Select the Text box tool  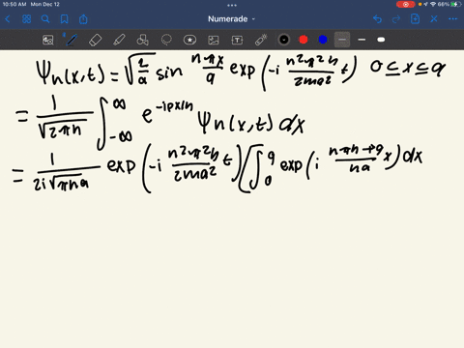tap(237, 40)
